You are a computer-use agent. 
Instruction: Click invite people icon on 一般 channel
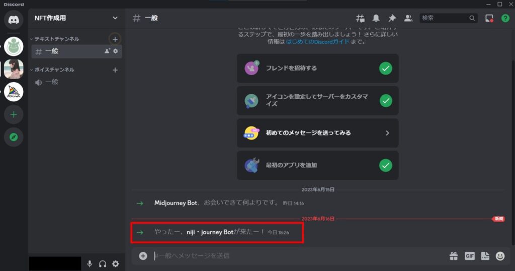pyautogui.click(x=107, y=51)
